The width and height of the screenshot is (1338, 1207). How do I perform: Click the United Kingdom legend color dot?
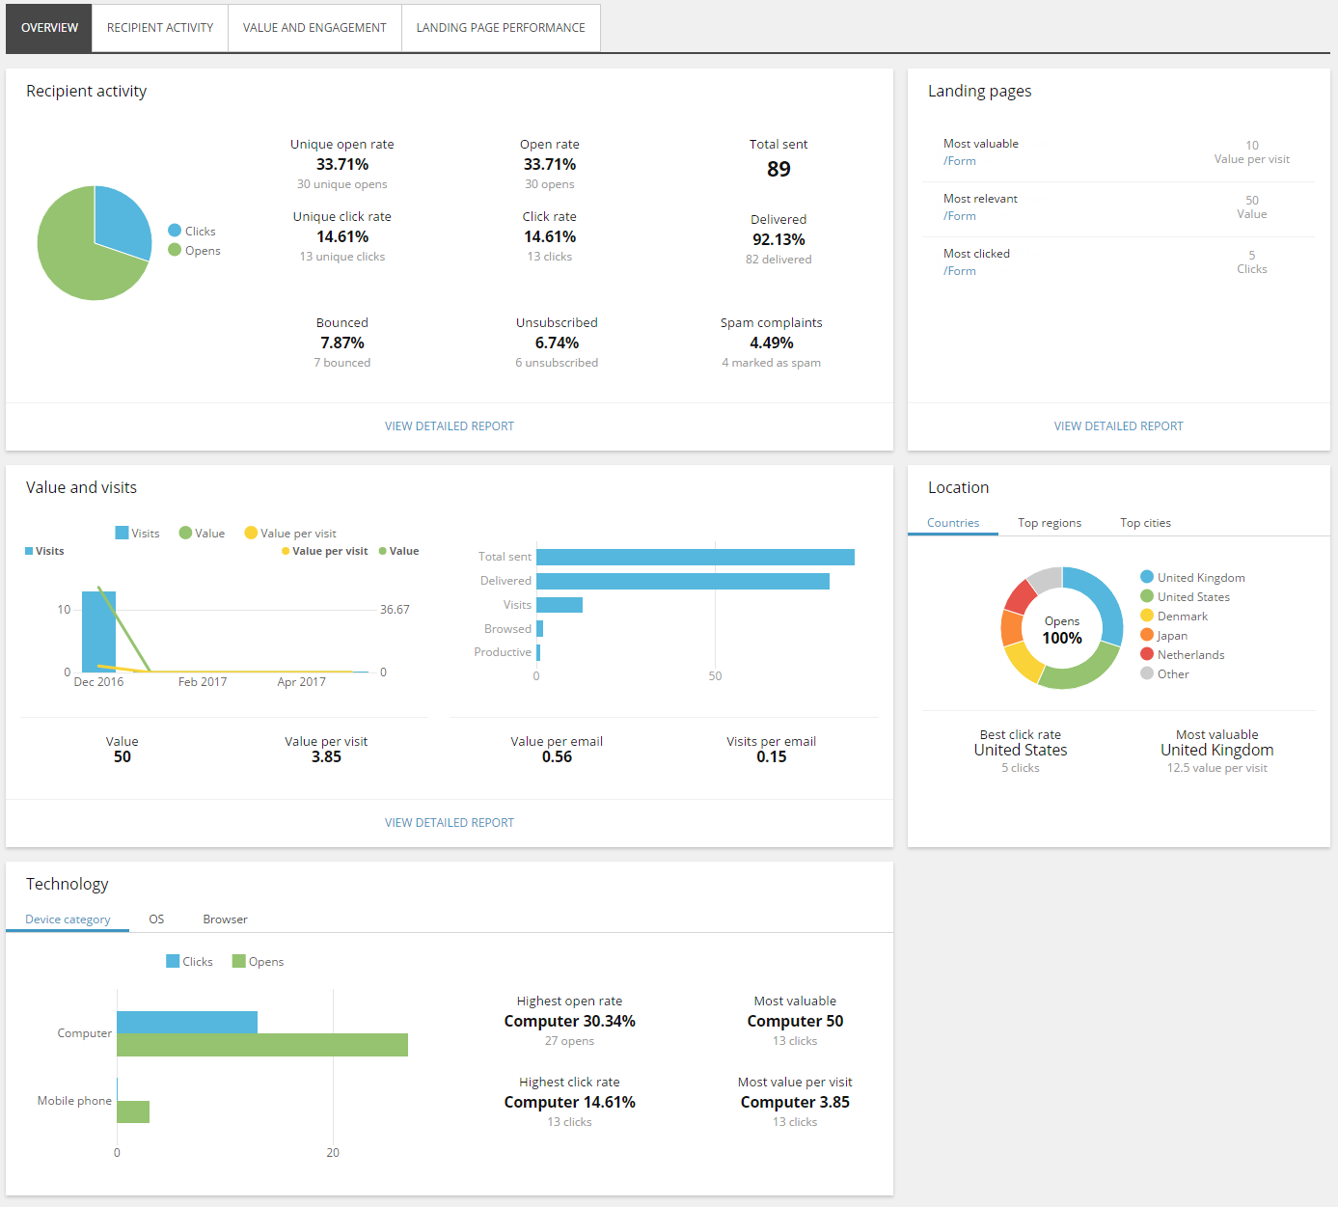(1147, 577)
